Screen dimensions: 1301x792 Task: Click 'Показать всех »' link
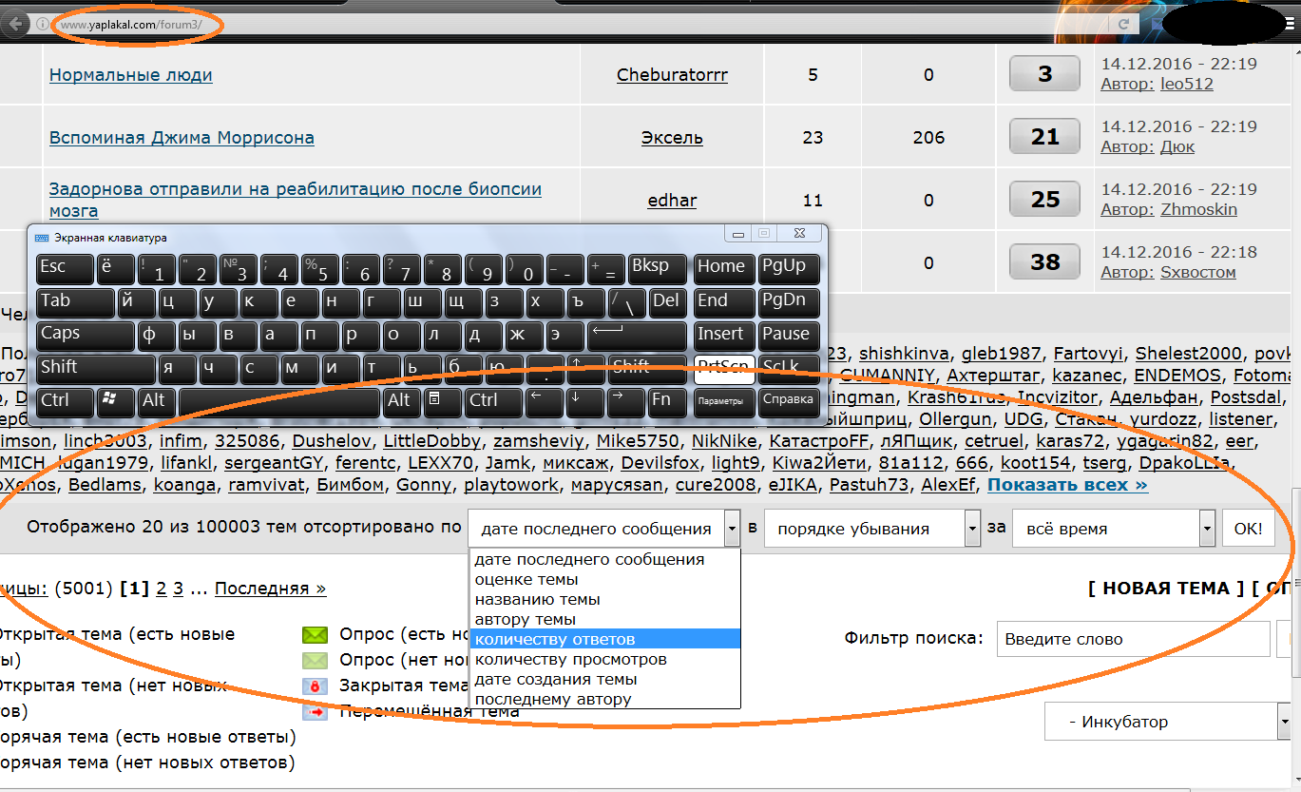click(x=1067, y=485)
